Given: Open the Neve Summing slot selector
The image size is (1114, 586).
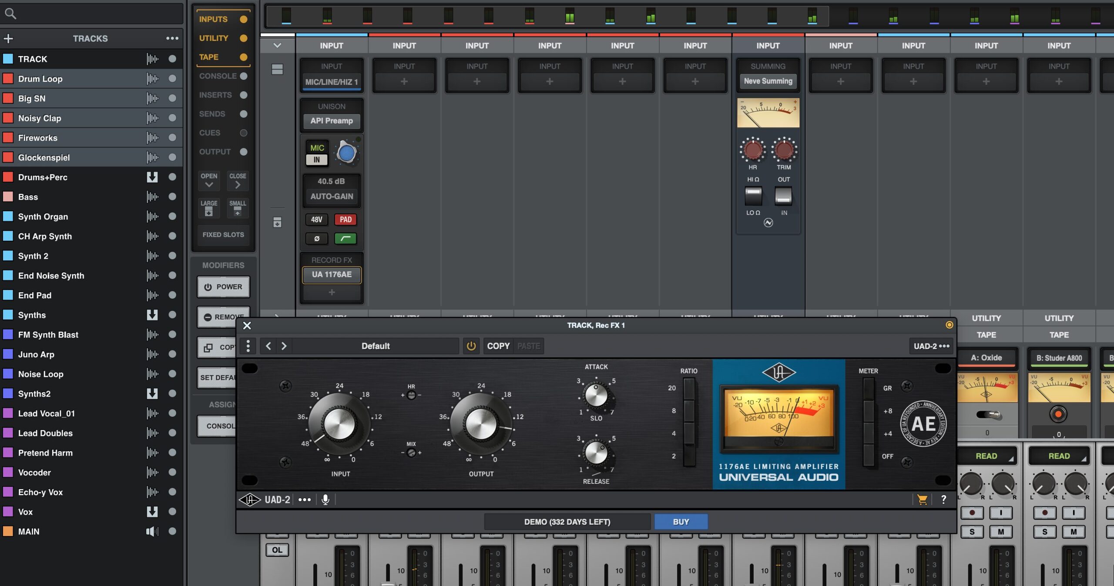Looking at the screenshot, I should 768,81.
